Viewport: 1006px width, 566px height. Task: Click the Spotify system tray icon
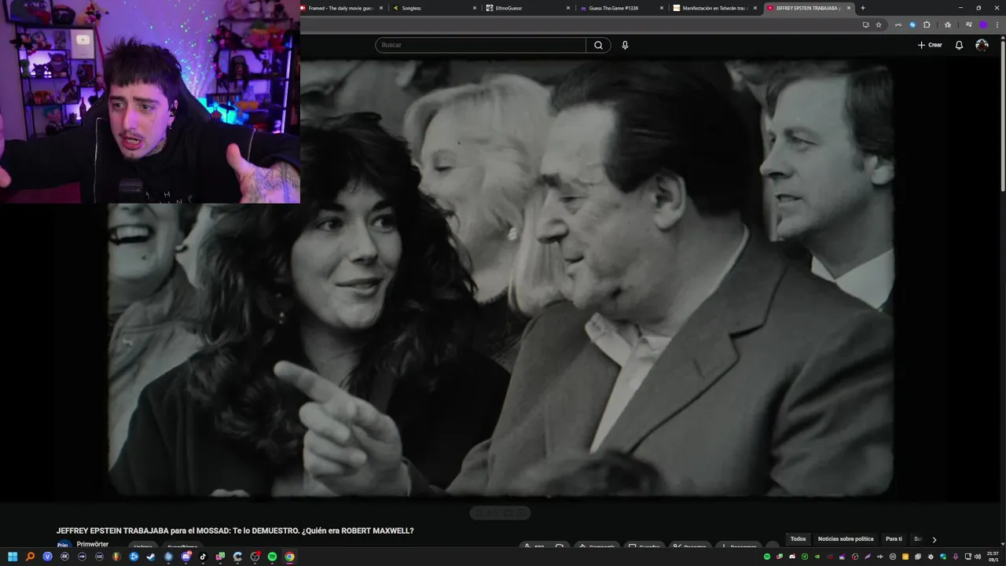(x=767, y=557)
